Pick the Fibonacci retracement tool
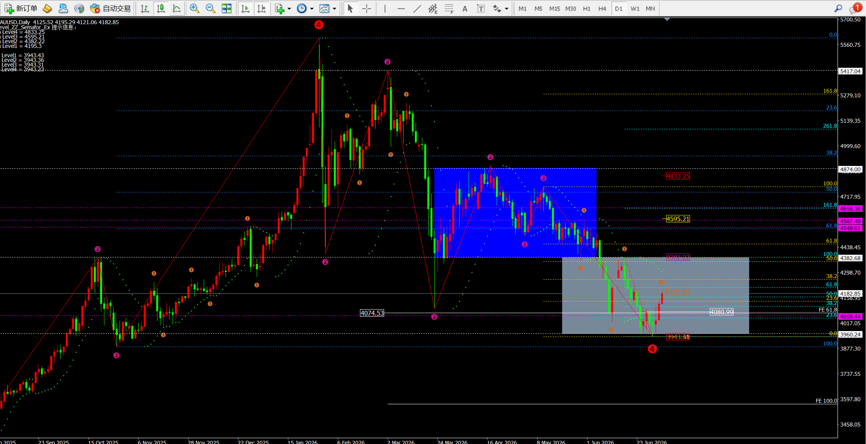Image resolution: width=866 pixels, height=444 pixels. pyautogui.click(x=449, y=9)
